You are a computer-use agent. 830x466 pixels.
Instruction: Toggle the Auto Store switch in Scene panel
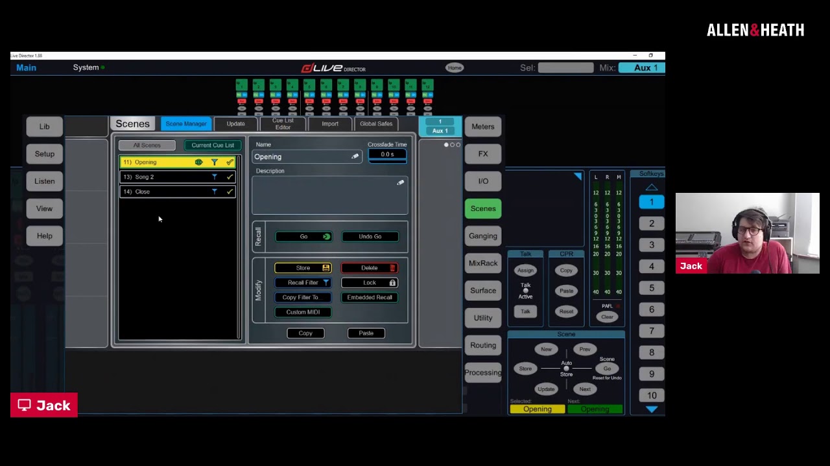click(x=566, y=368)
